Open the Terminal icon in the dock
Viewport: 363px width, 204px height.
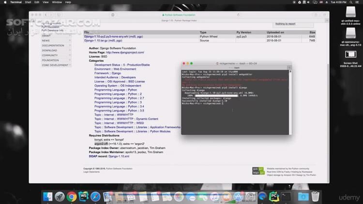pyautogui.click(x=286, y=196)
